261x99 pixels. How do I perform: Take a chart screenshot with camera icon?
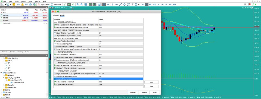(100, 5)
